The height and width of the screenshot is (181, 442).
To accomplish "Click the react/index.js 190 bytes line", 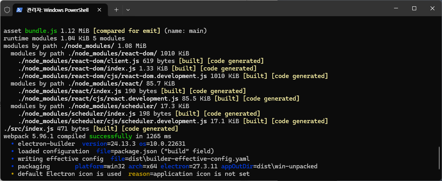I will pyautogui.click(x=132, y=91).
